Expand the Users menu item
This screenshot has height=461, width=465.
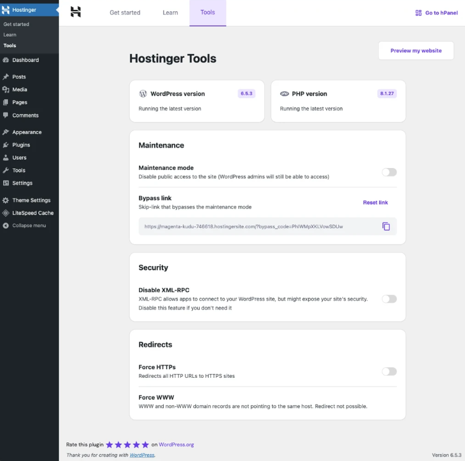[19, 158]
